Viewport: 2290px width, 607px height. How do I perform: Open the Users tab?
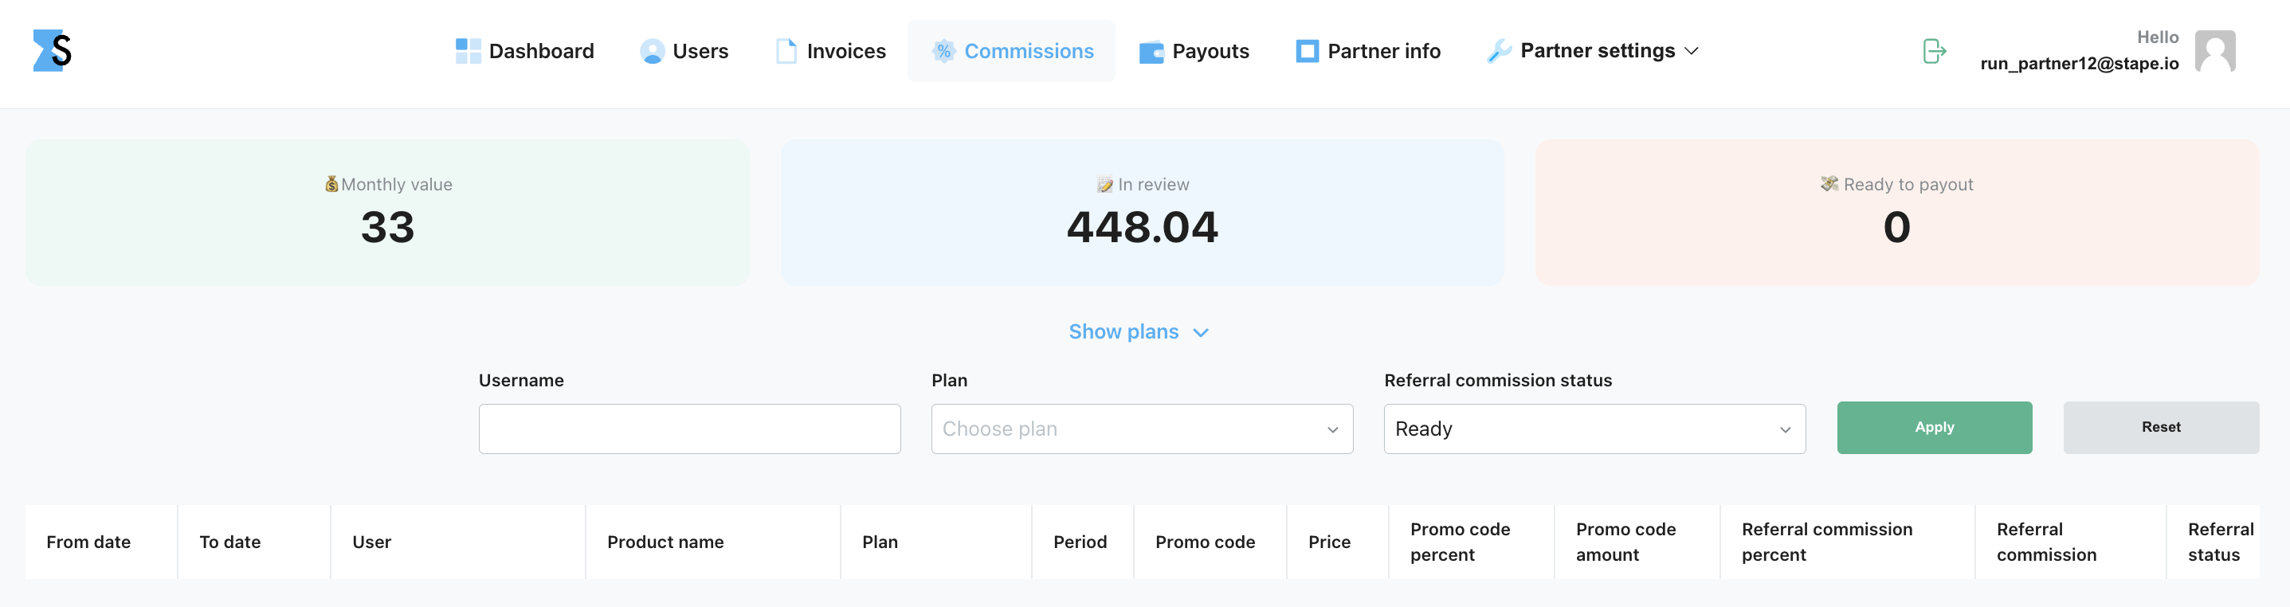(684, 52)
